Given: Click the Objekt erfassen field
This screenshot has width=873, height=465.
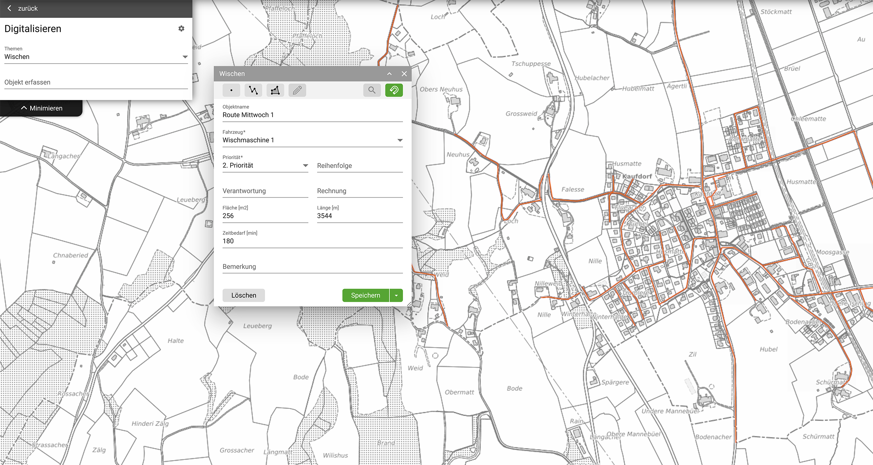Looking at the screenshot, I should point(96,82).
